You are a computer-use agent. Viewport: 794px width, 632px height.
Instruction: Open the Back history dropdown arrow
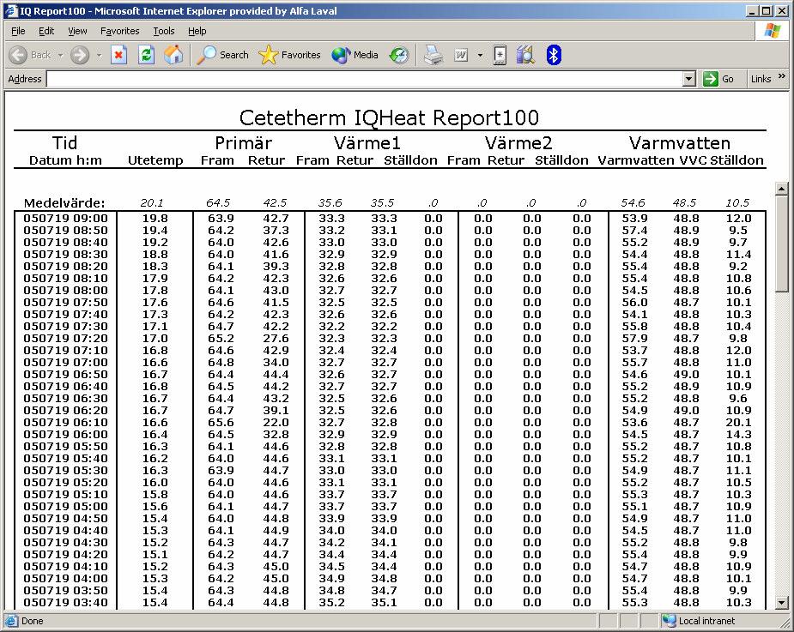point(60,55)
